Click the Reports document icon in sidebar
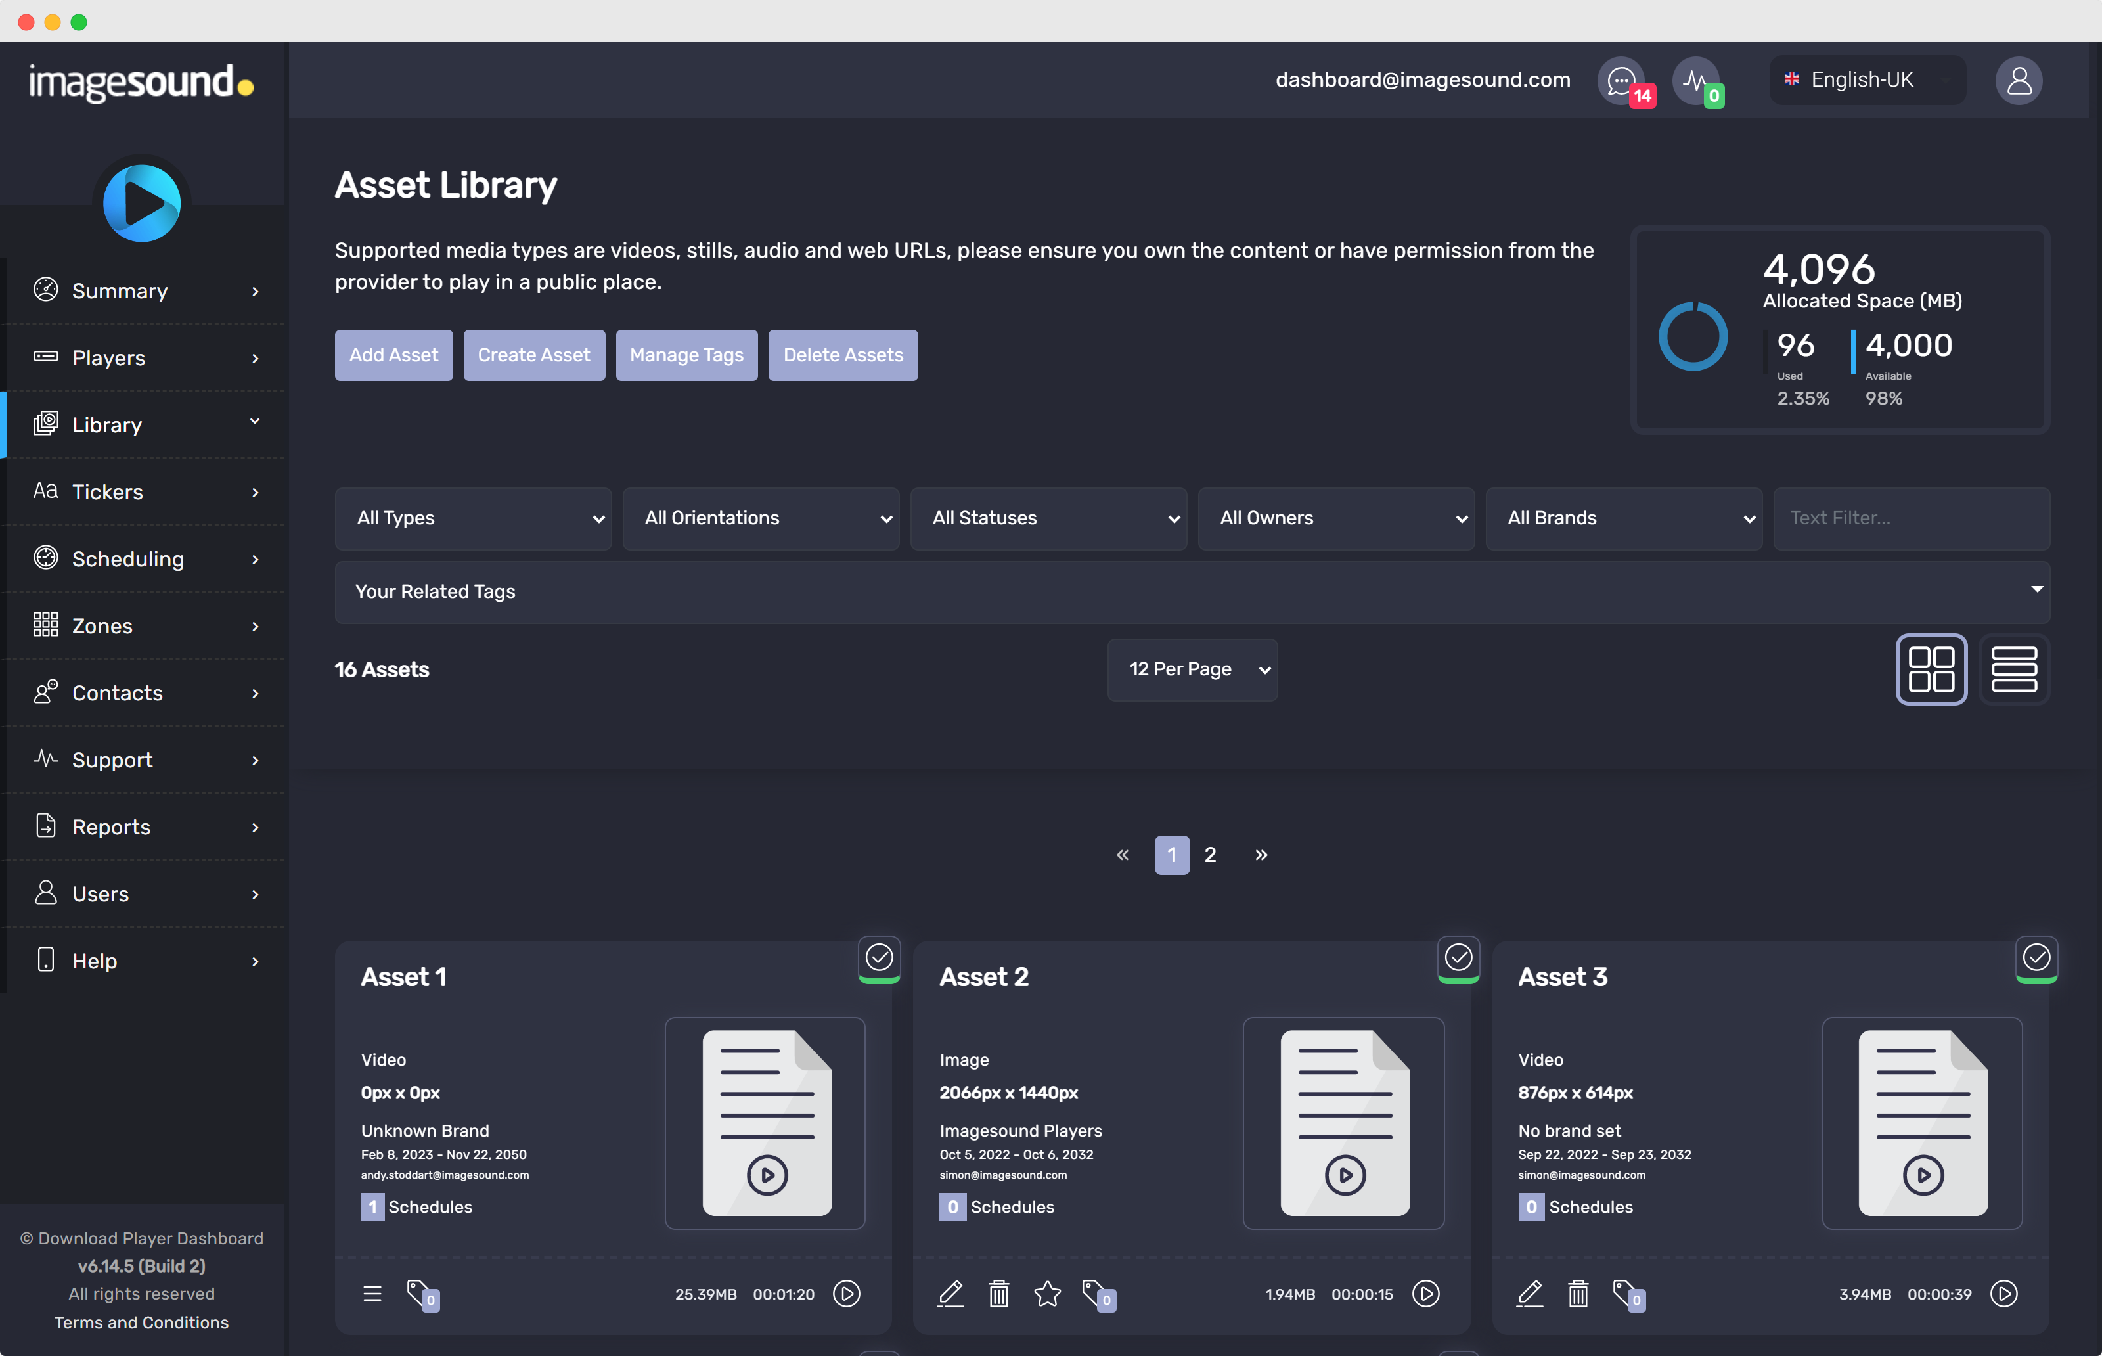 46,825
